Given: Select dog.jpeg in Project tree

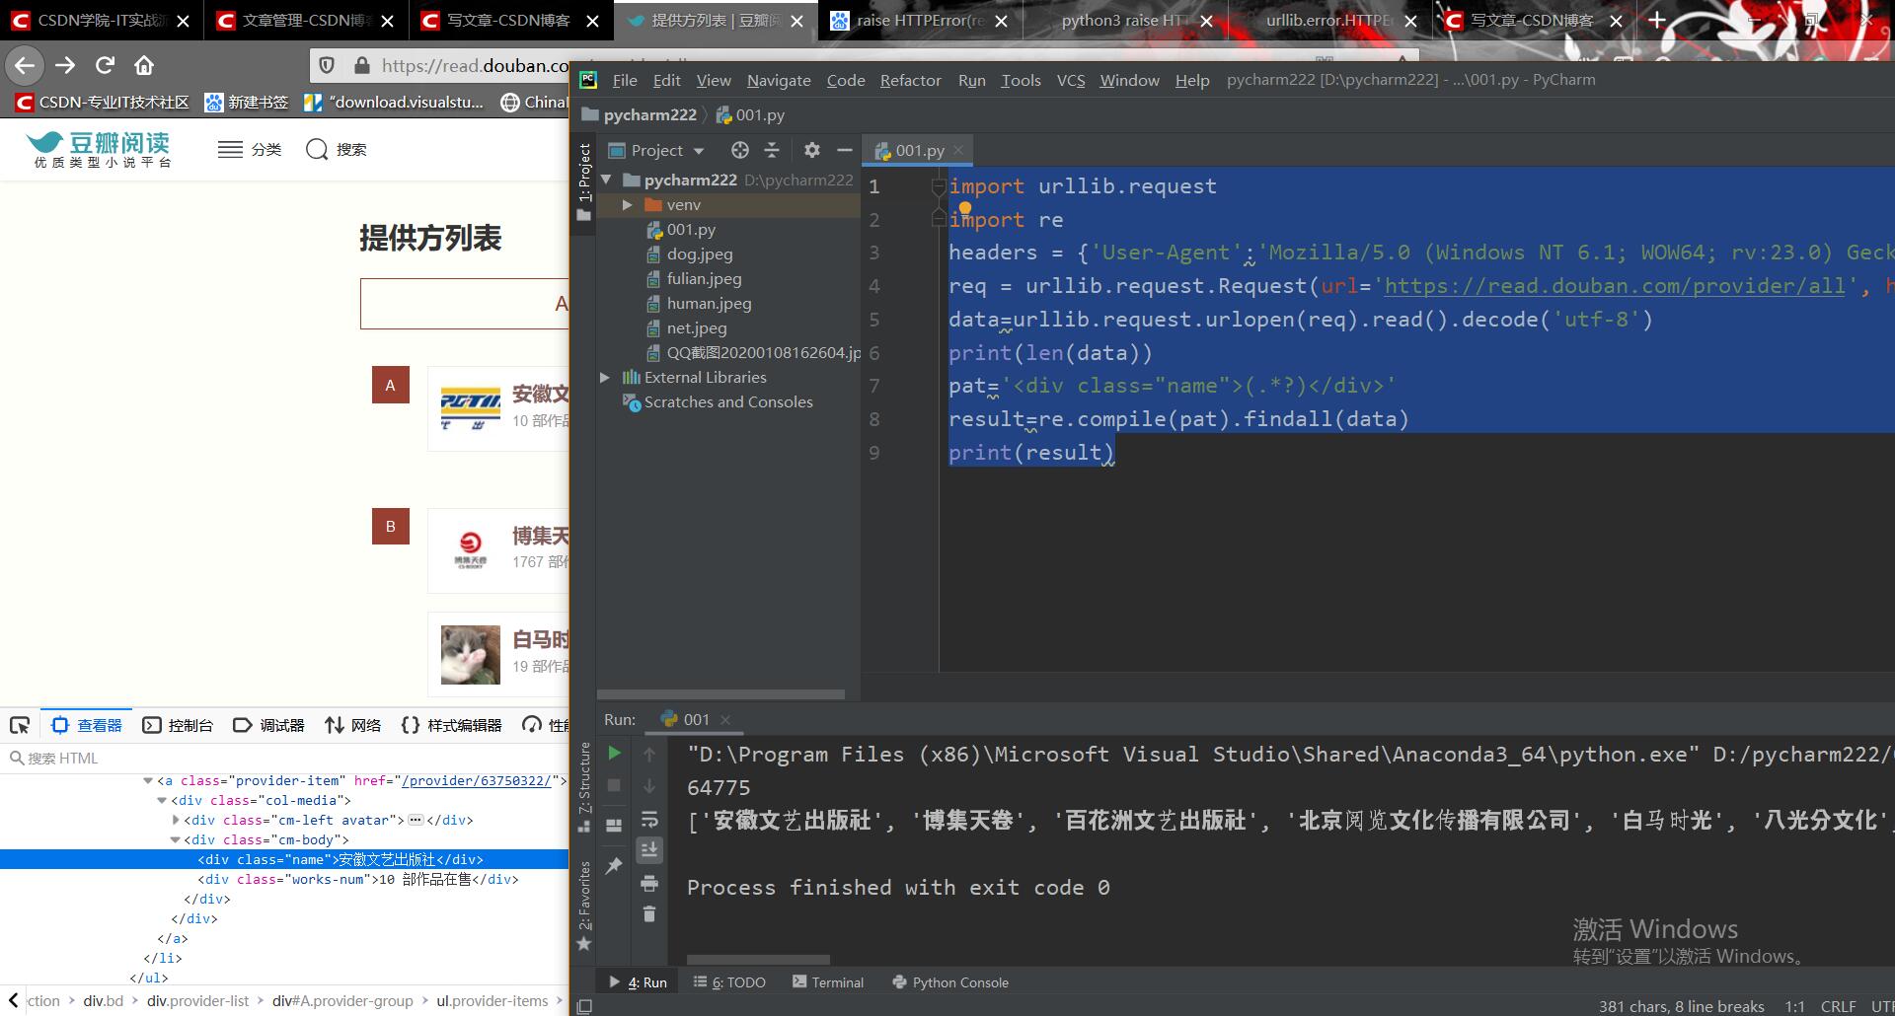Looking at the screenshot, I should 699,254.
